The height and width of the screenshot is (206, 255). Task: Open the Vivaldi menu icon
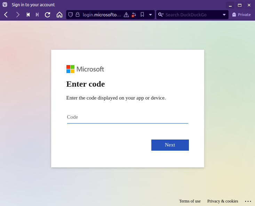pos(5,5)
